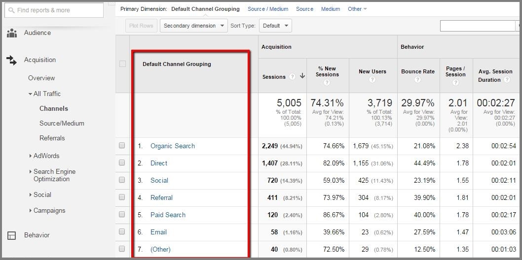
Task: Open the Other primary dimension dropdown
Action: click(357, 9)
